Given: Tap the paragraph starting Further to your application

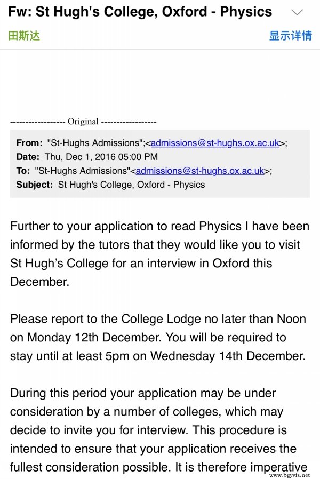Looking at the screenshot, I should [159, 254].
